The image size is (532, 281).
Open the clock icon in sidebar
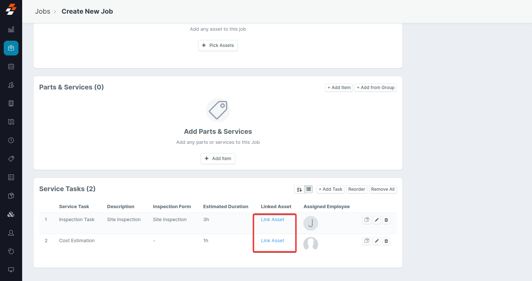(x=11, y=140)
